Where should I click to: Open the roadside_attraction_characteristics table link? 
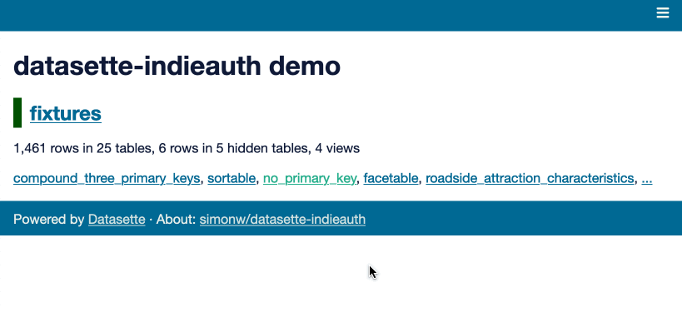tap(530, 178)
